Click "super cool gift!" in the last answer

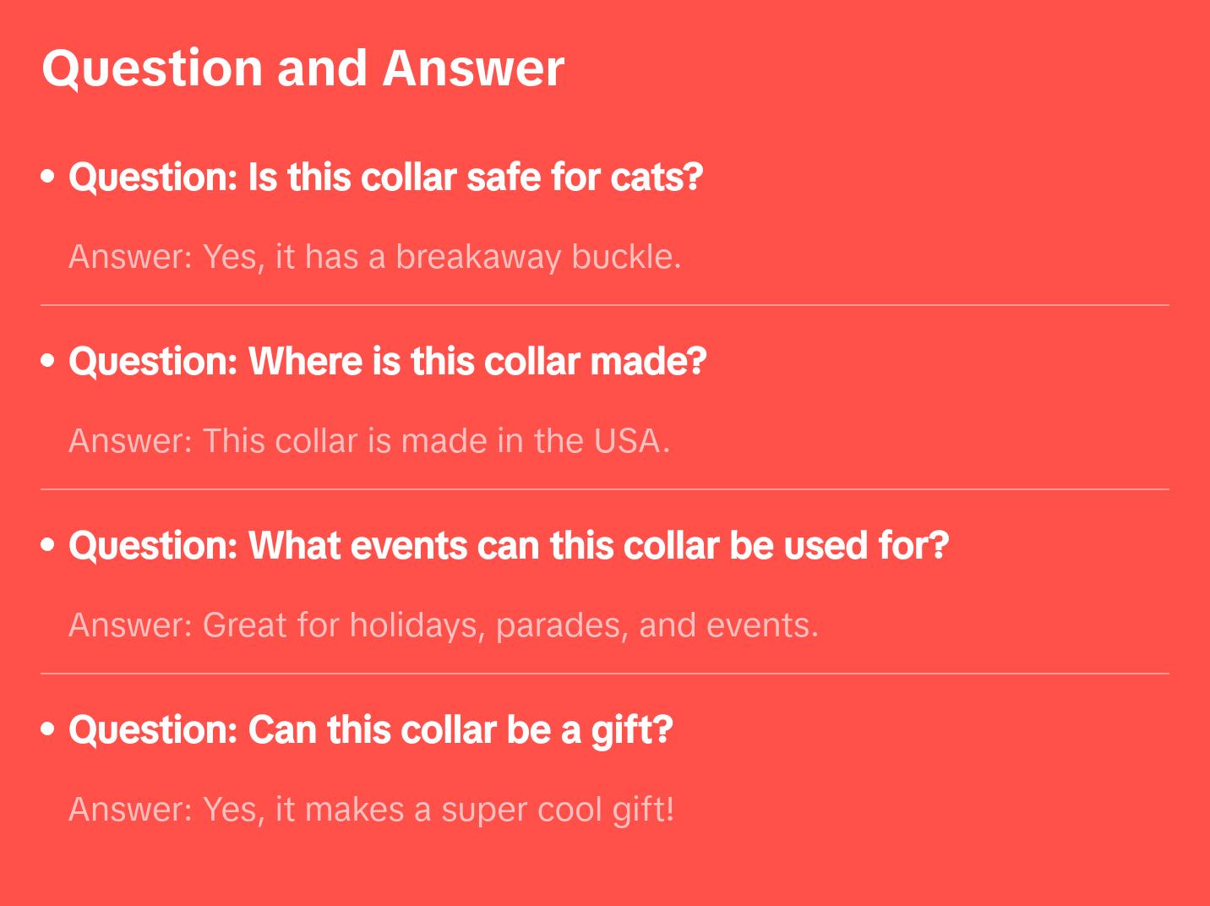tap(558, 810)
